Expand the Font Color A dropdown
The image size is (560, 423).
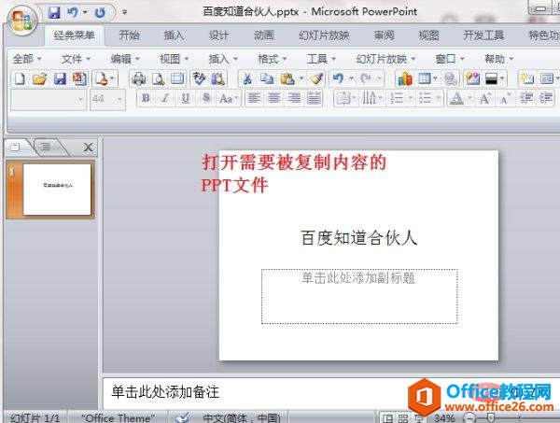pos(469,98)
